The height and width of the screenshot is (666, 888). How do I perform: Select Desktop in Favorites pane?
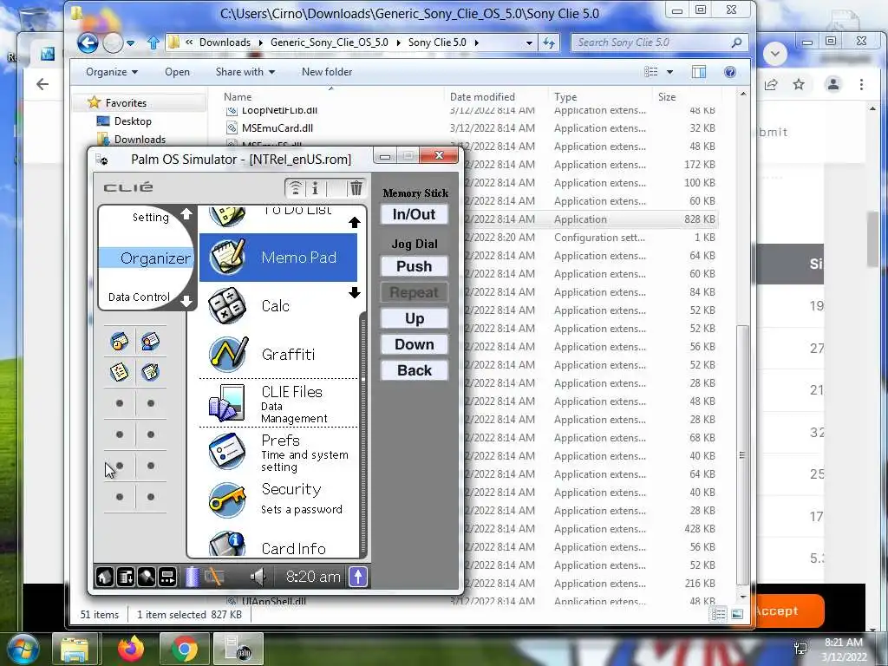click(133, 121)
